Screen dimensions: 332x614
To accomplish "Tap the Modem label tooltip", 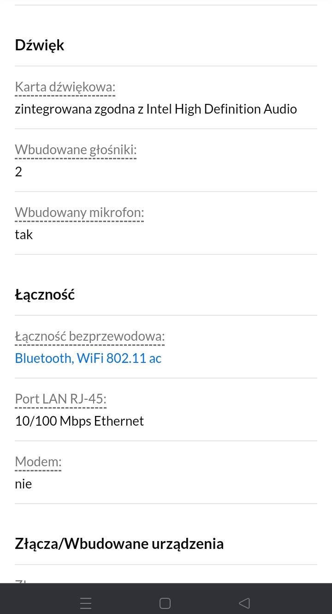I will click(x=38, y=462).
